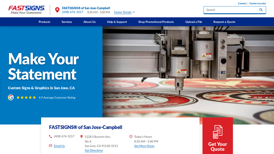This screenshot has width=274, height=154.
Task: Open the Products menu
Action: click(45, 22)
